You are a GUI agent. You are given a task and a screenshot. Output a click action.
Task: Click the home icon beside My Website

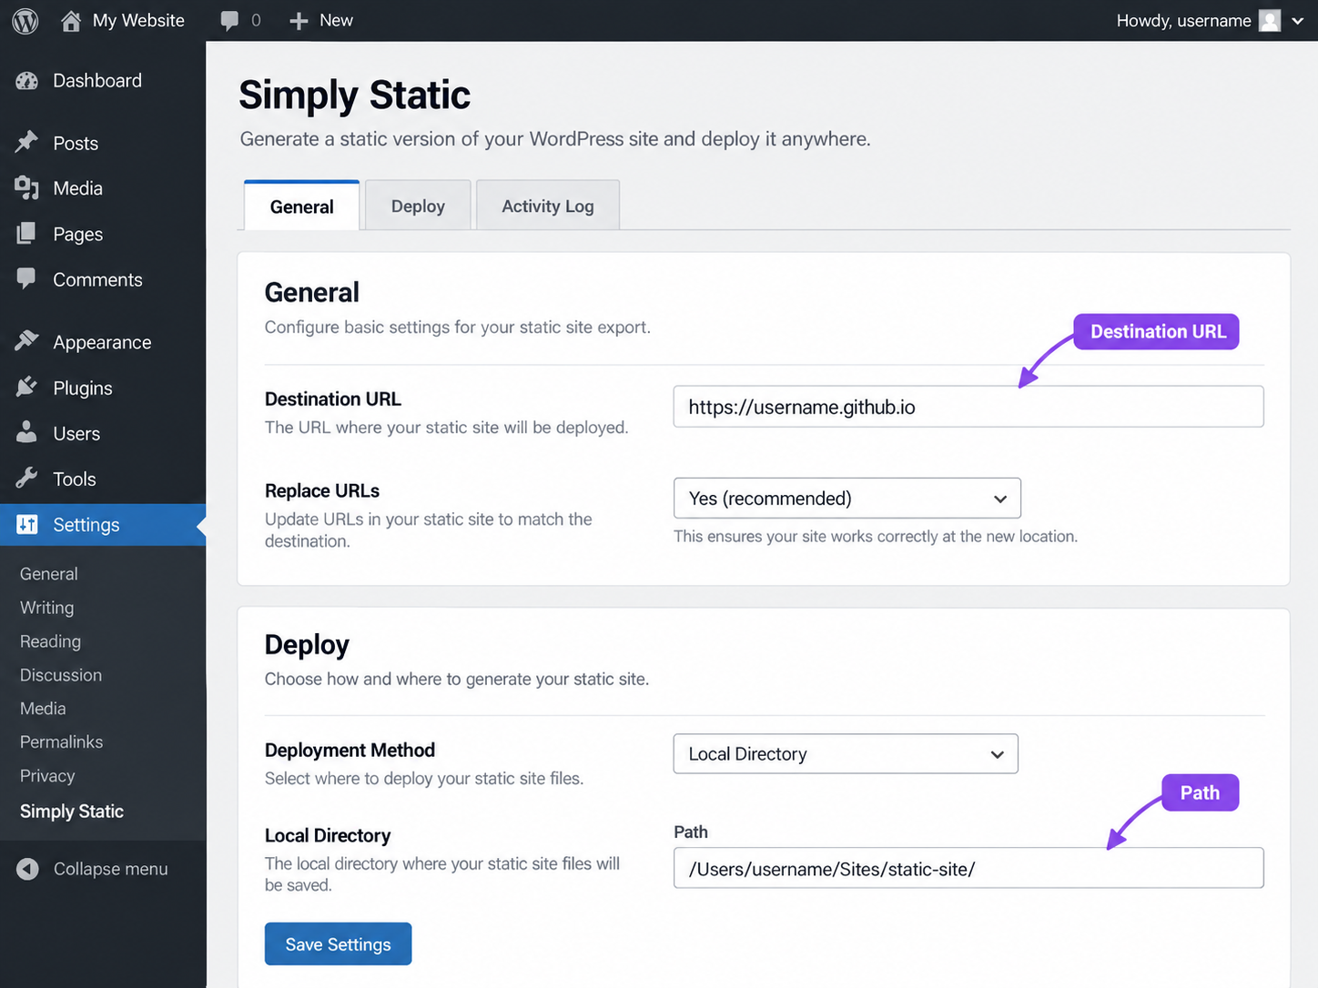coord(71,21)
